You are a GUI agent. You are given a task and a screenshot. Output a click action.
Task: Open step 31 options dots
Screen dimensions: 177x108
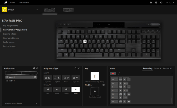(116, 87)
